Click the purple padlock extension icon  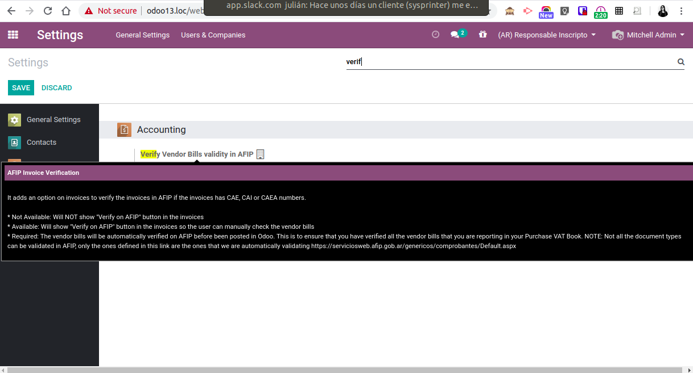click(583, 11)
